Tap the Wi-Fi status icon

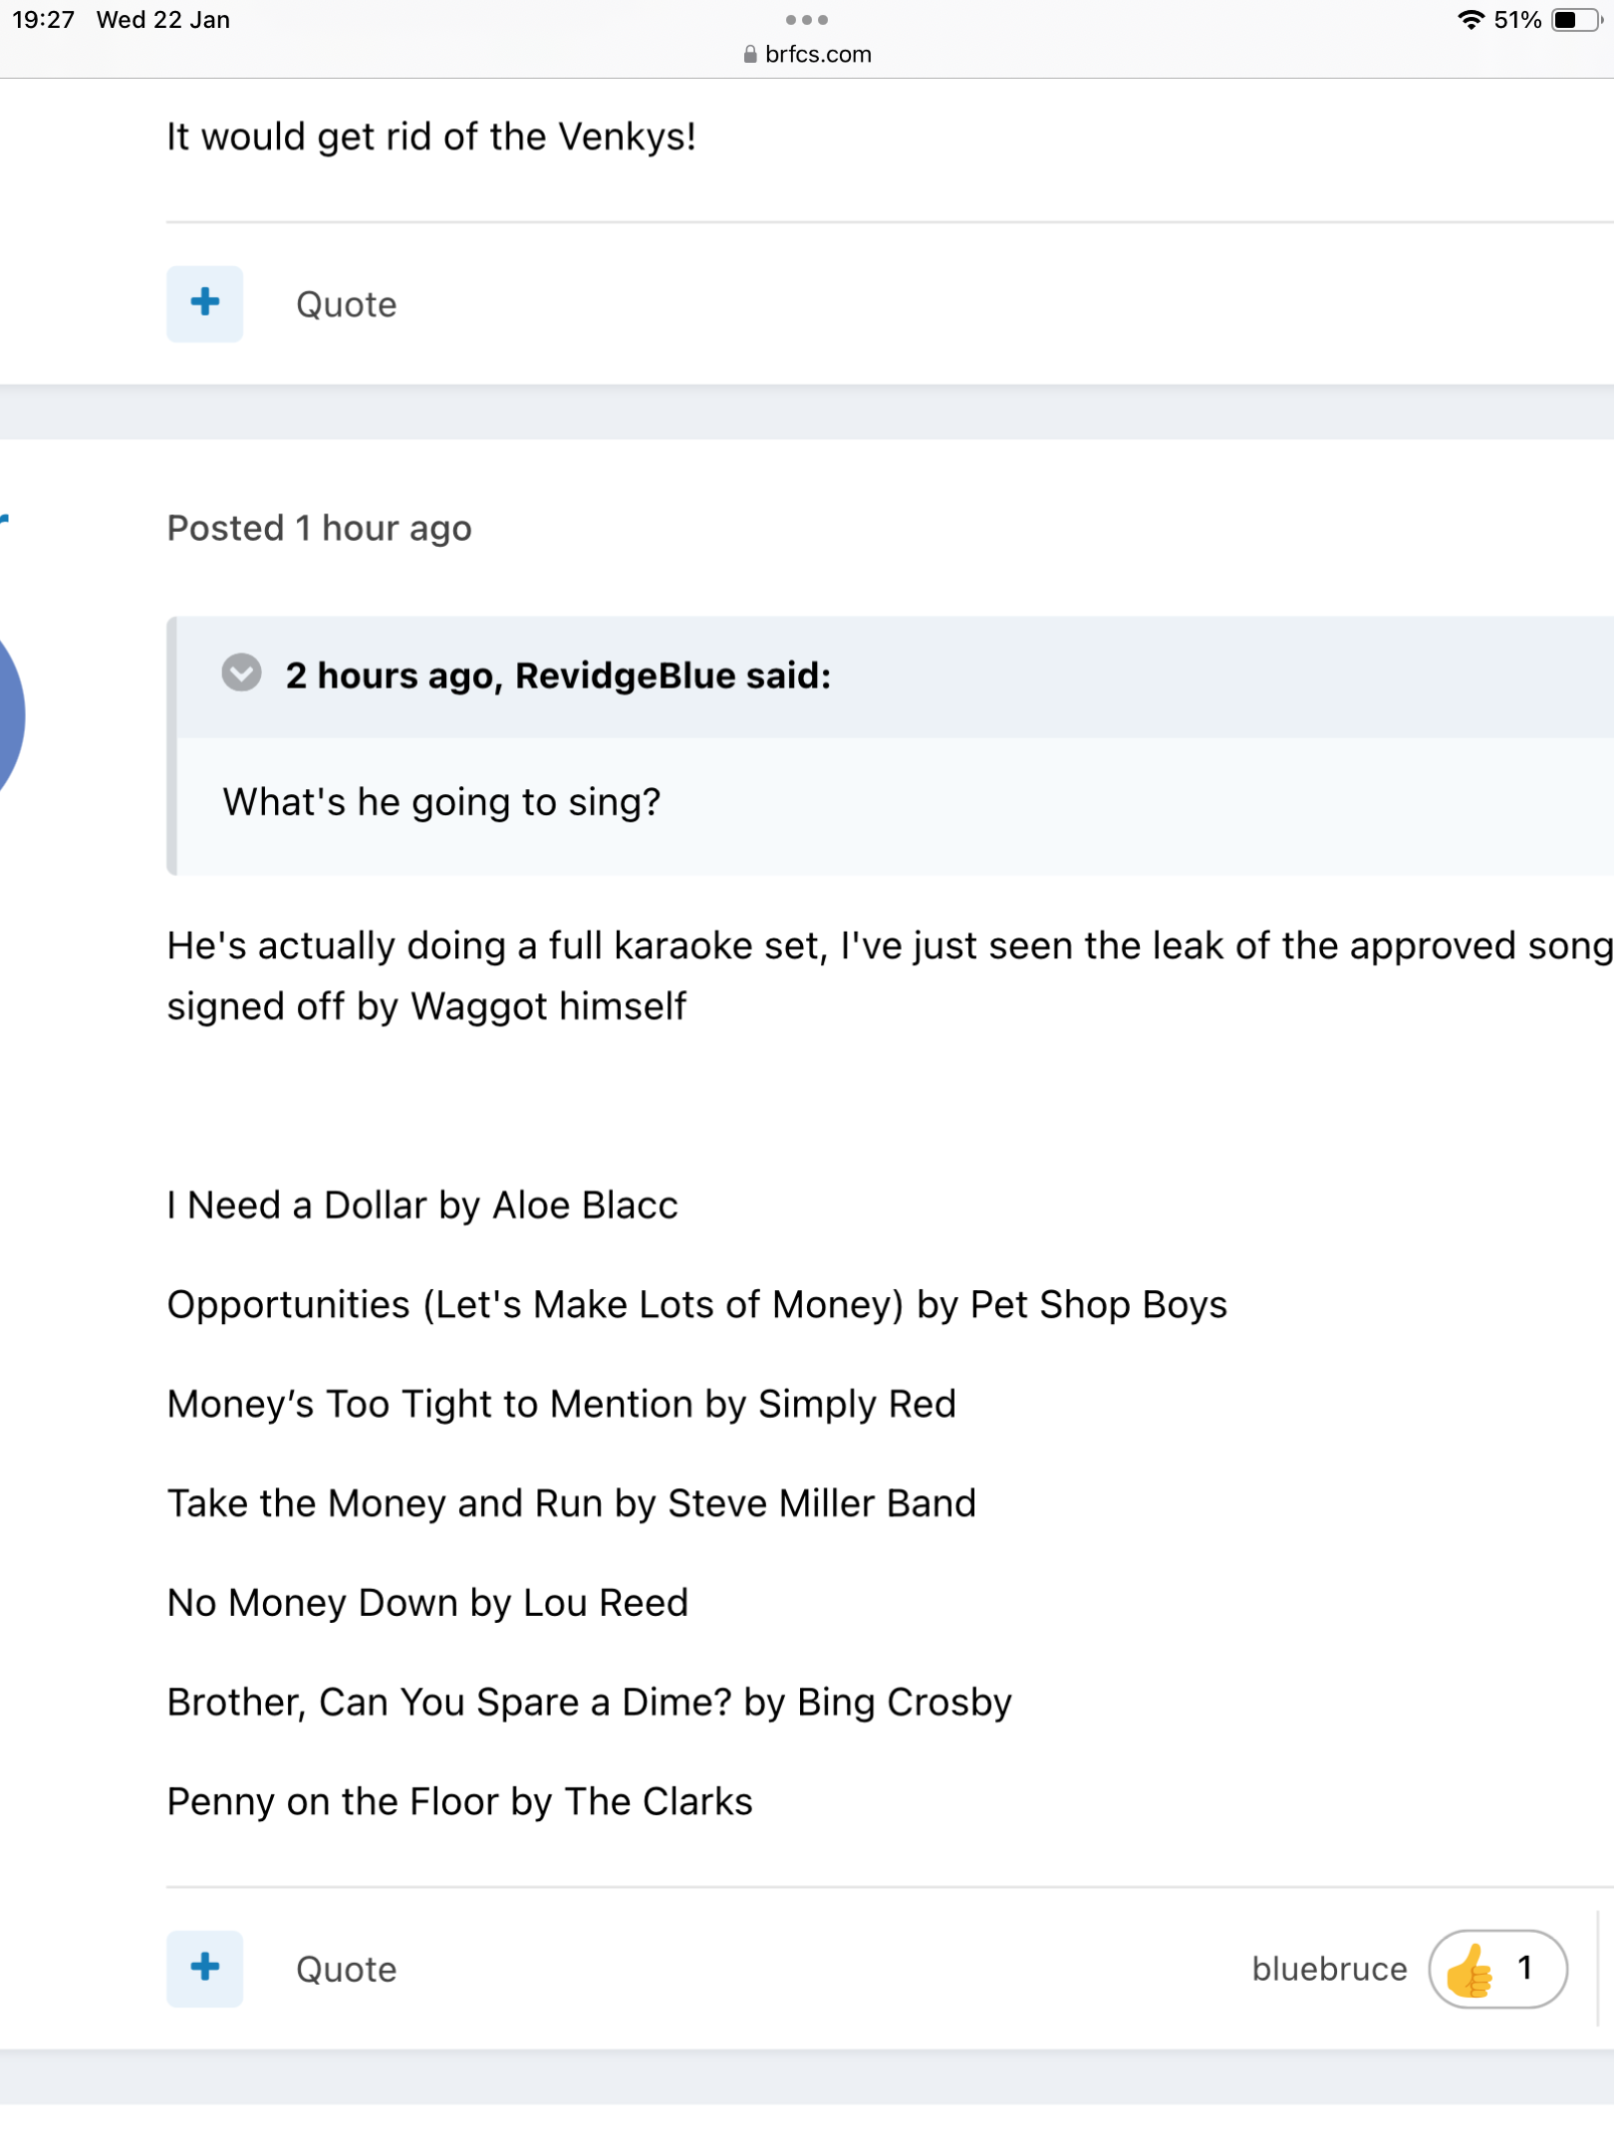[x=1470, y=20]
